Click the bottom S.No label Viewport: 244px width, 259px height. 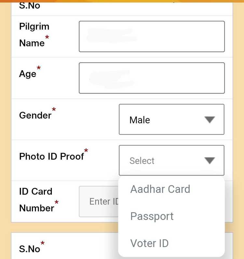click(x=30, y=249)
